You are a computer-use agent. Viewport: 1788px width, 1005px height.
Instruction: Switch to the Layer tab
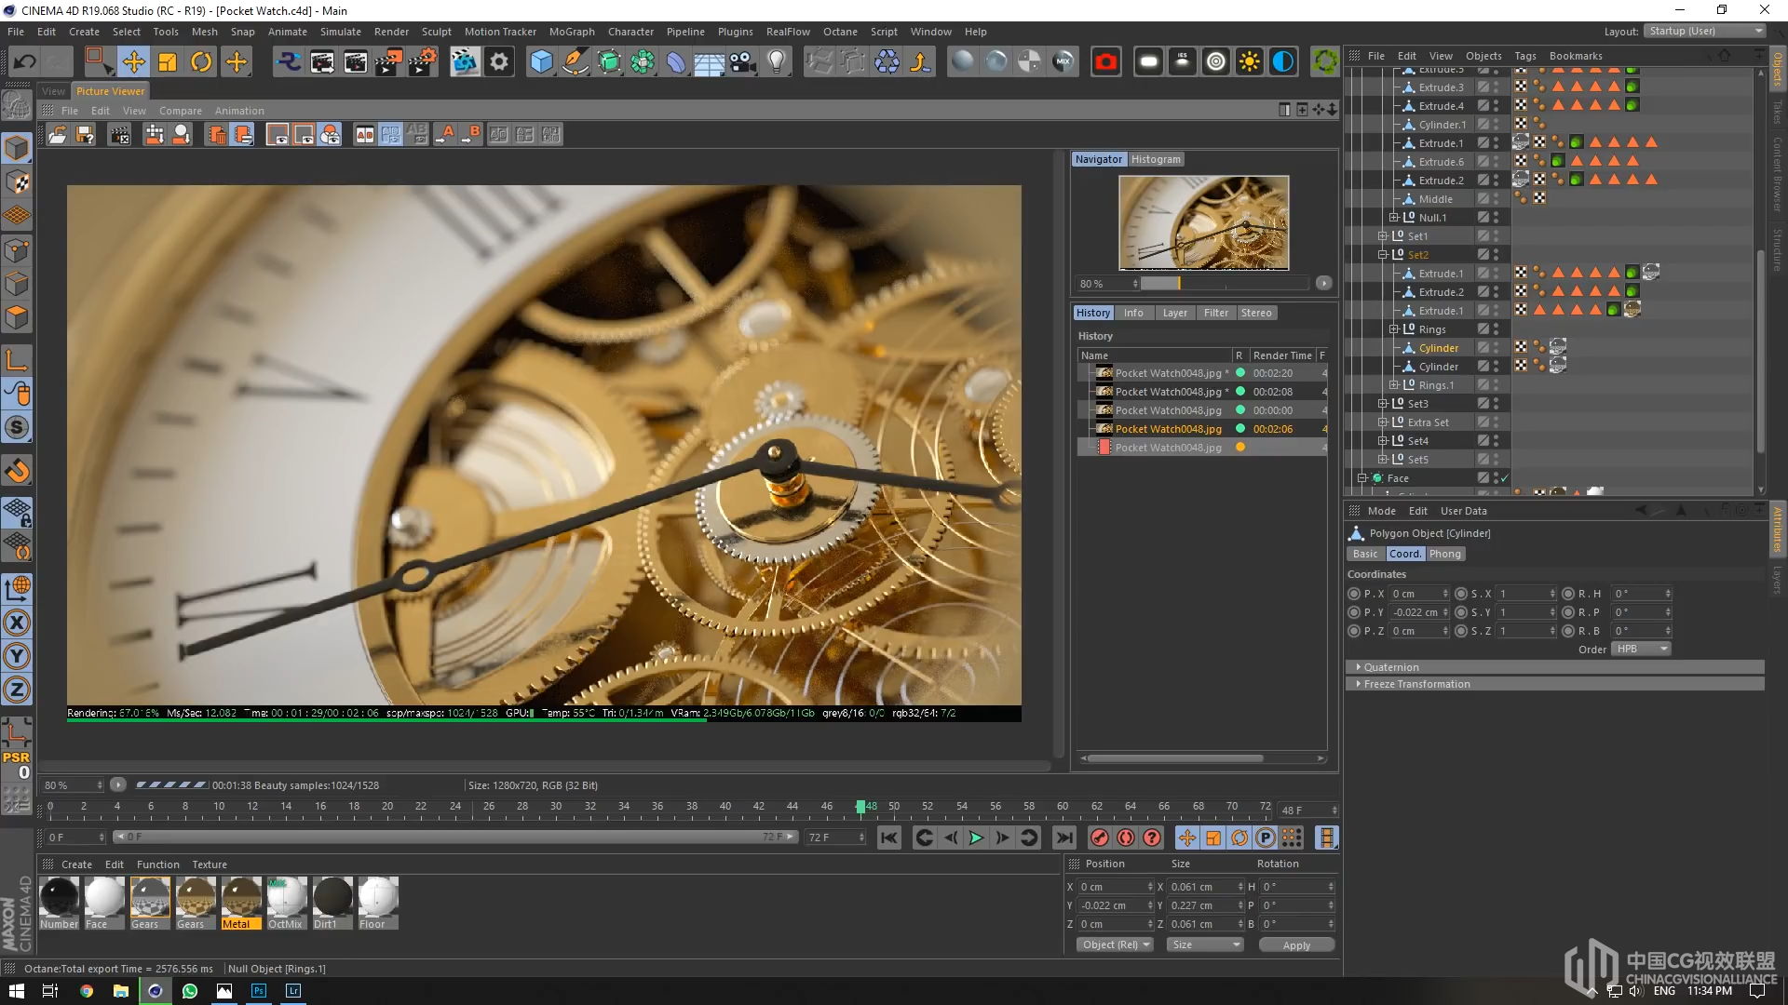(x=1174, y=313)
